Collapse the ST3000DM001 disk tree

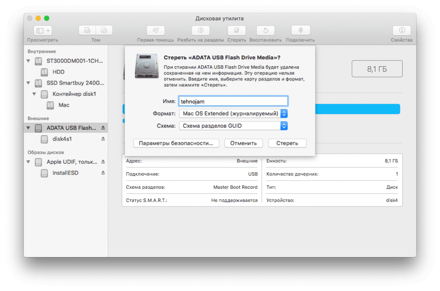28,61
